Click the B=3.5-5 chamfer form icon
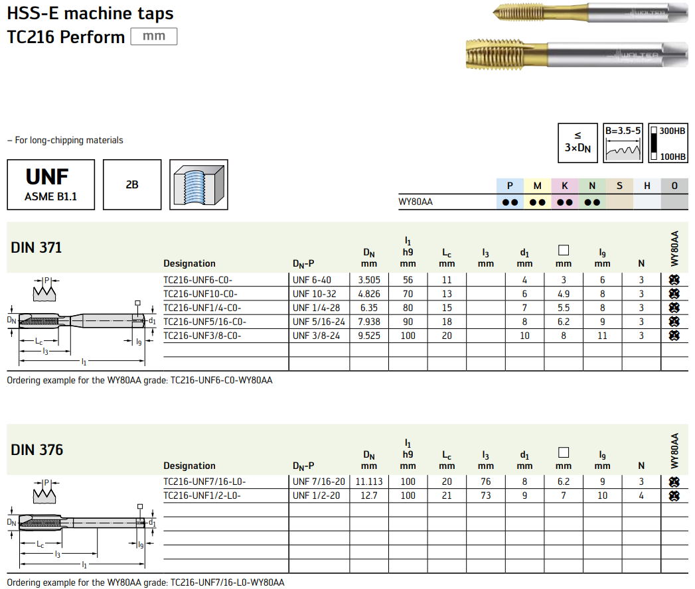 click(x=623, y=143)
